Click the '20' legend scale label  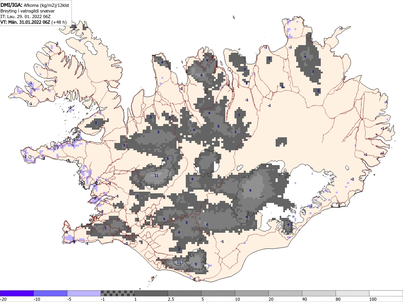coord(271,299)
